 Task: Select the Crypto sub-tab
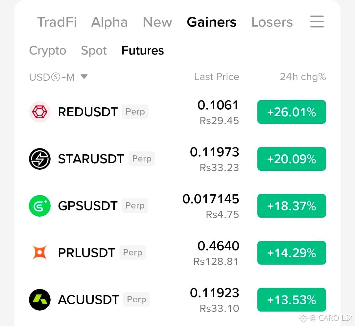point(48,51)
